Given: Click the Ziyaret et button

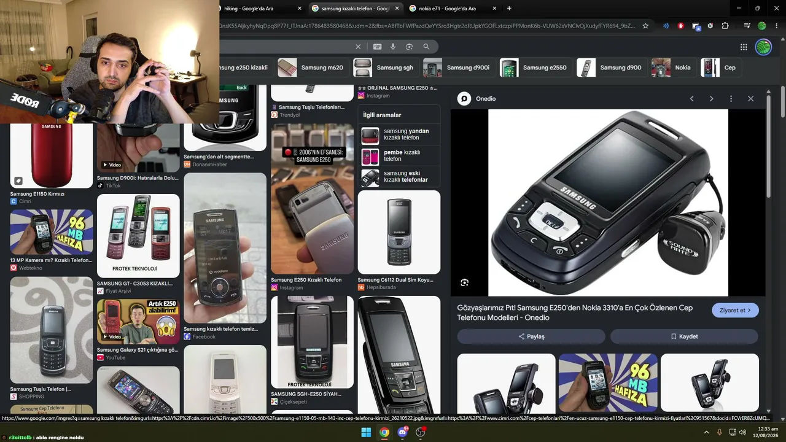Looking at the screenshot, I should 735,311.
